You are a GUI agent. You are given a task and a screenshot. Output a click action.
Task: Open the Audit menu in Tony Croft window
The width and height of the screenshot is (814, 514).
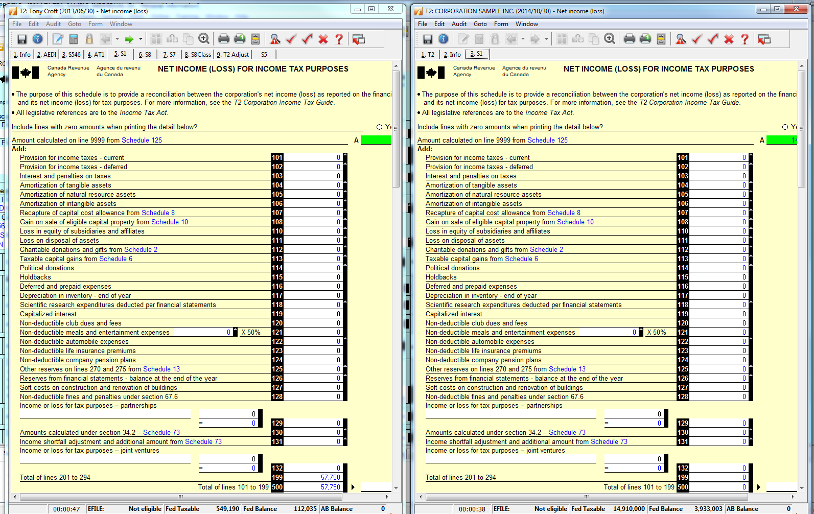53,24
